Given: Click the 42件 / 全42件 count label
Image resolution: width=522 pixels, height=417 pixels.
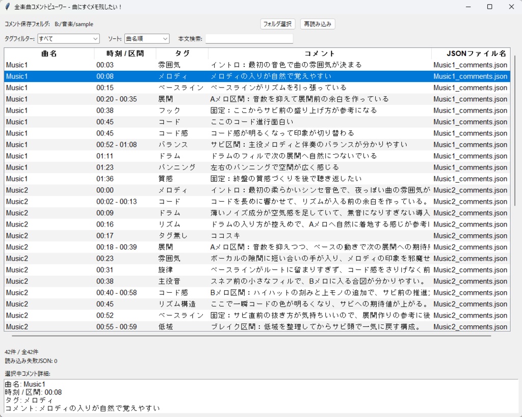Looking at the screenshot, I should (21, 352).
